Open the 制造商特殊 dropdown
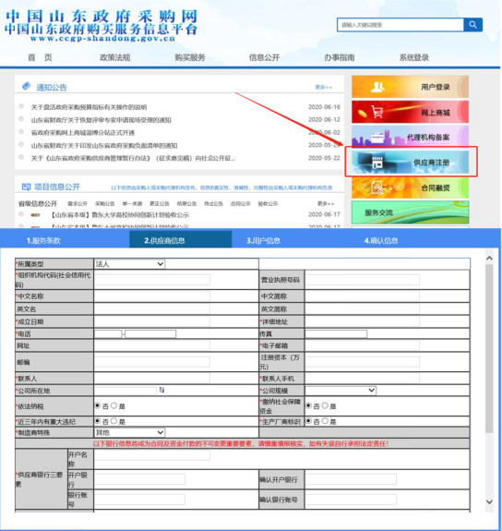 pos(129,432)
